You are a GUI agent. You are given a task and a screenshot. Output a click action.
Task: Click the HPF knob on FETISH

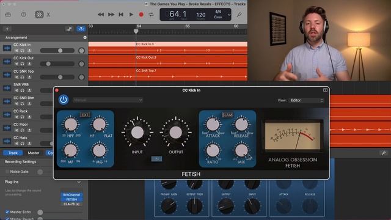(x=71, y=125)
